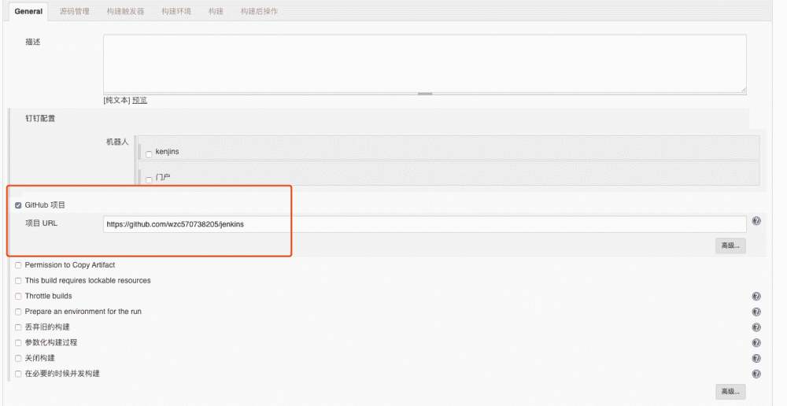Open help icon for 关闭构建
This screenshot has width=787, height=406.
point(756,358)
